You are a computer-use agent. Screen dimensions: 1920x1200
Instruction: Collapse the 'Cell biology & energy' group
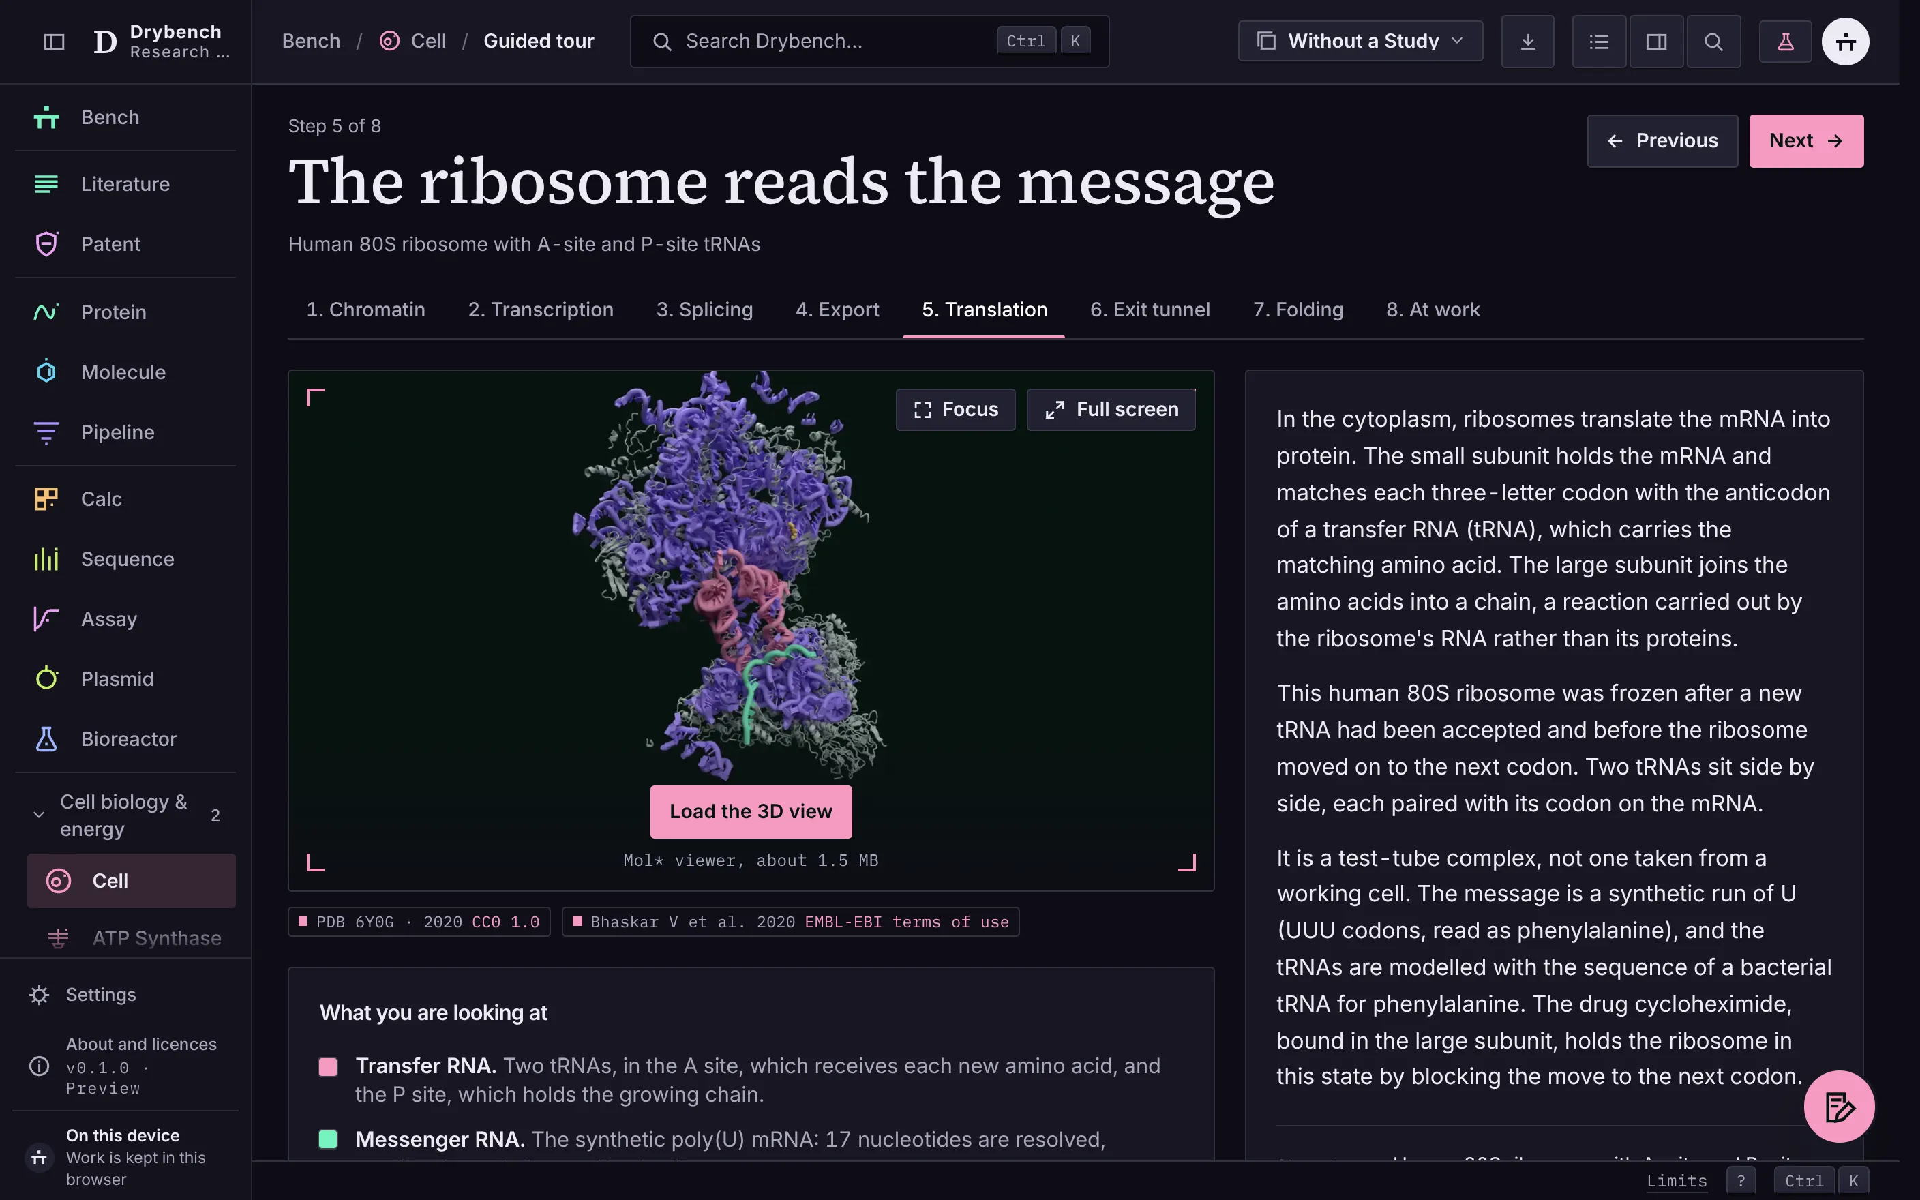coord(125,815)
